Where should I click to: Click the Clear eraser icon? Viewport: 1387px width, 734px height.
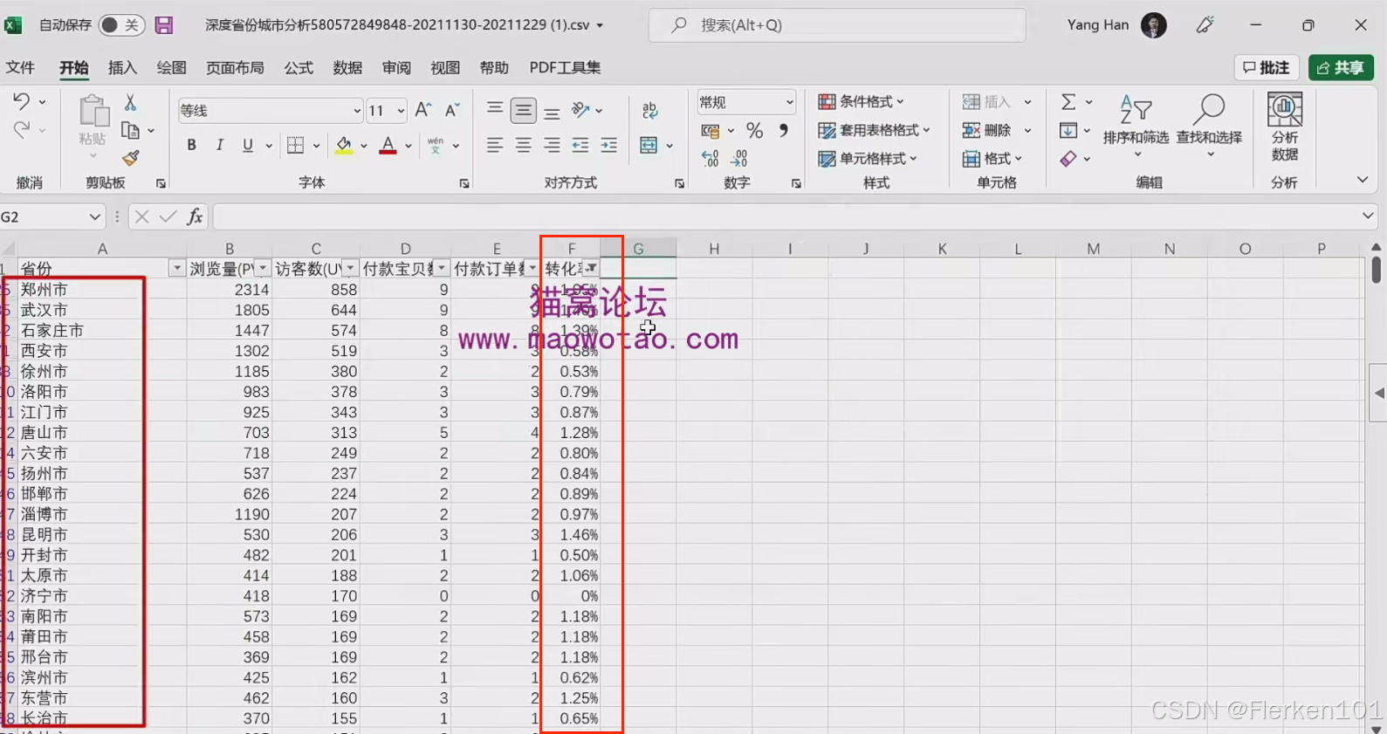1068,158
